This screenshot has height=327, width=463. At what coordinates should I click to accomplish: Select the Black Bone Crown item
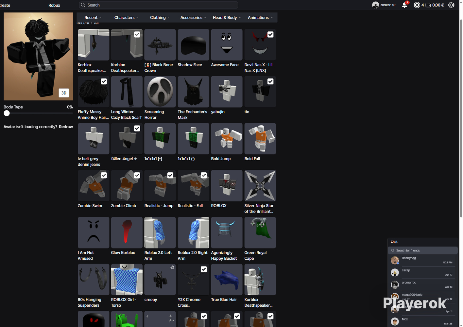click(160, 44)
